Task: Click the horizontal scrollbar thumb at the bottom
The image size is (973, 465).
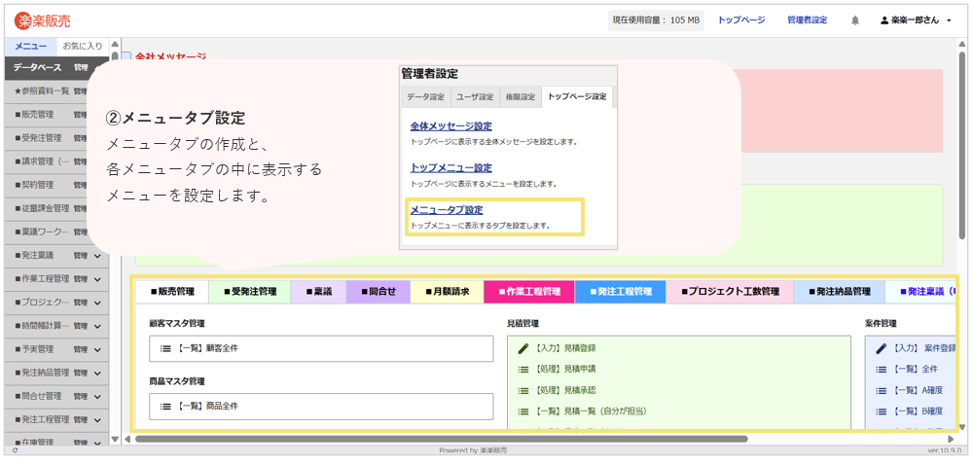Action: pyautogui.click(x=441, y=439)
